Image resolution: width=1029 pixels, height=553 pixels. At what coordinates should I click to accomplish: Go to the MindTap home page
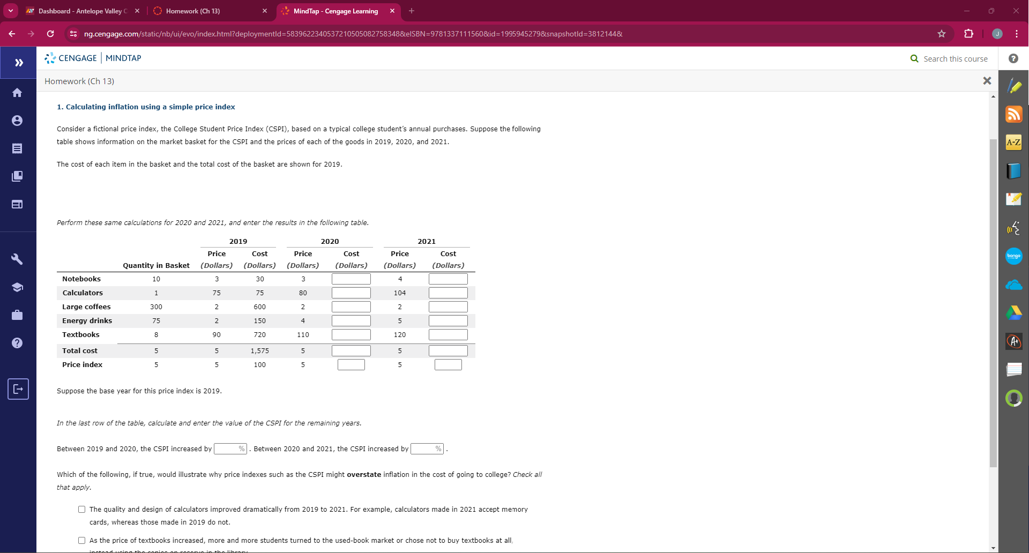coord(18,92)
